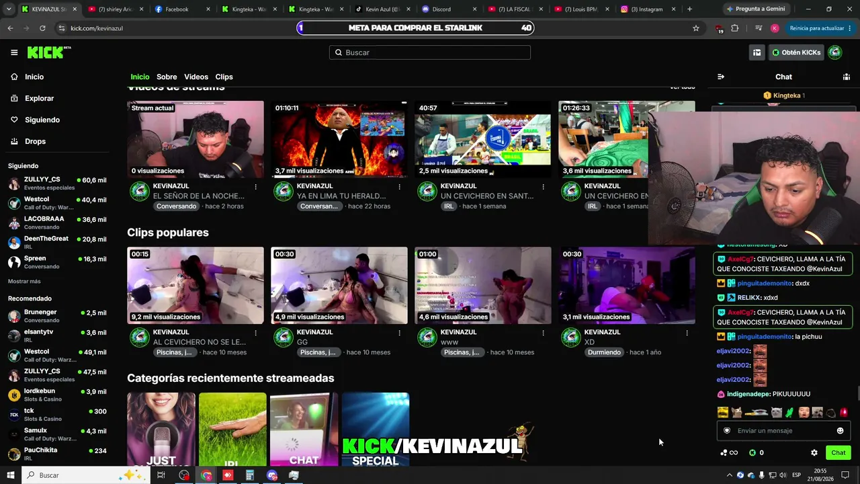Screen dimensions: 860x484
Task: Open options for UN CEVICHERO EN SANT video
Action: click(x=543, y=187)
